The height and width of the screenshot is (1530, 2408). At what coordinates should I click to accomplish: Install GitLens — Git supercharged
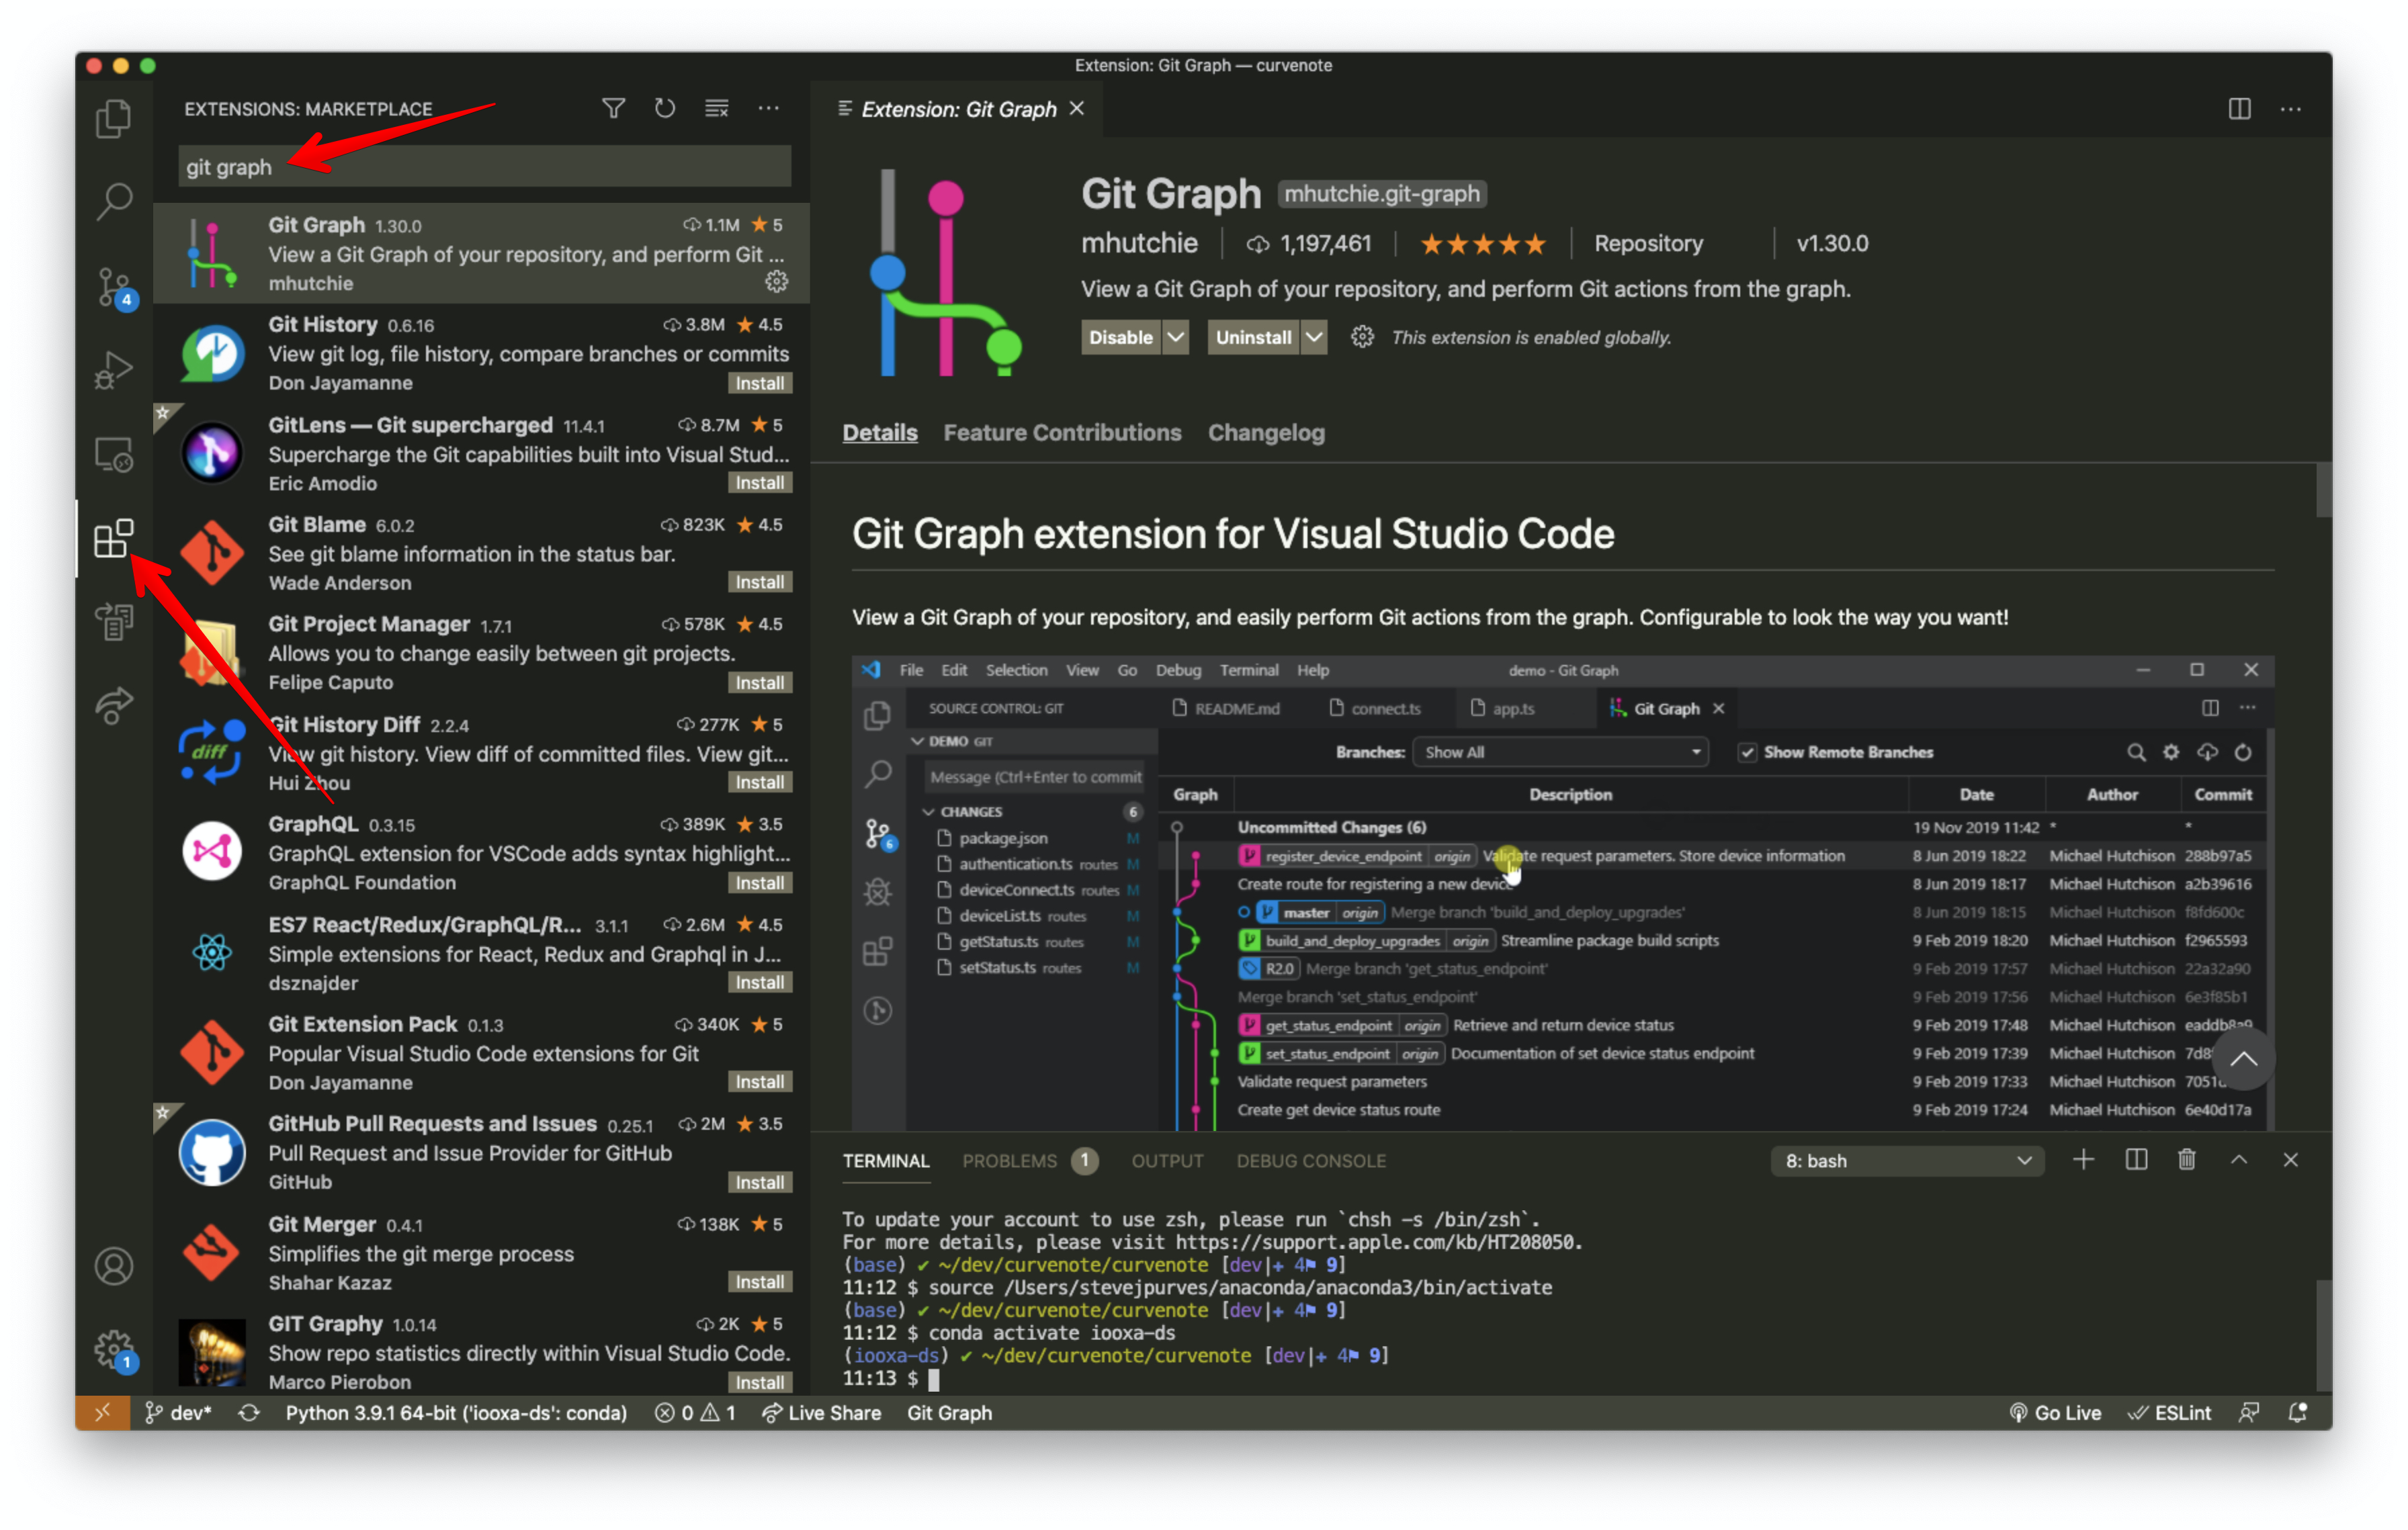(759, 483)
